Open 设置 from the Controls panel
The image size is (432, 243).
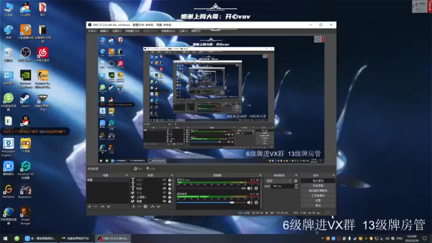click(x=318, y=200)
